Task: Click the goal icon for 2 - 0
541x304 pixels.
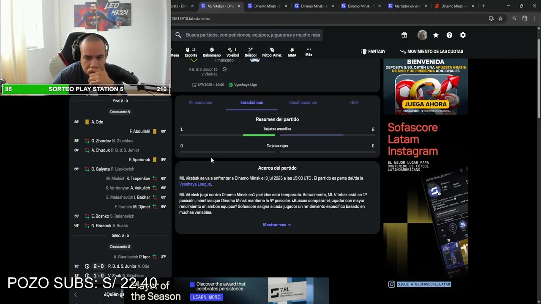Action: click(87, 266)
